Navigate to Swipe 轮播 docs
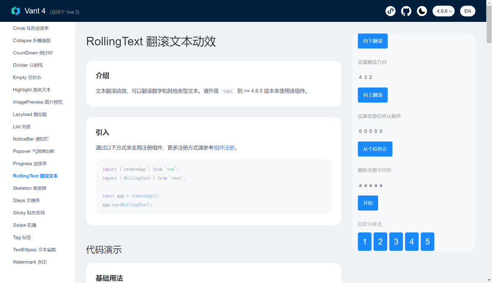 24,225
